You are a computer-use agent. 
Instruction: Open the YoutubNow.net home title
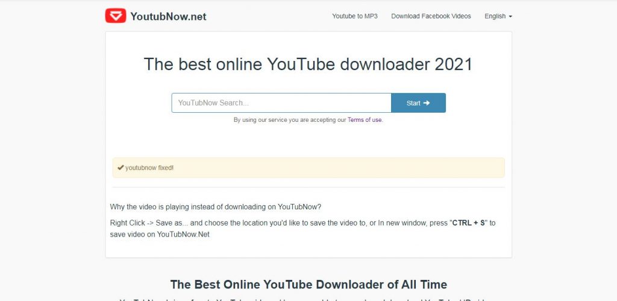click(168, 16)
